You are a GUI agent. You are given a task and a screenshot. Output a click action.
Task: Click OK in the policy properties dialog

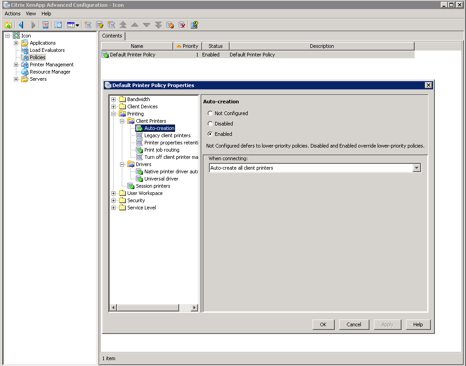[x=323, y=324]
